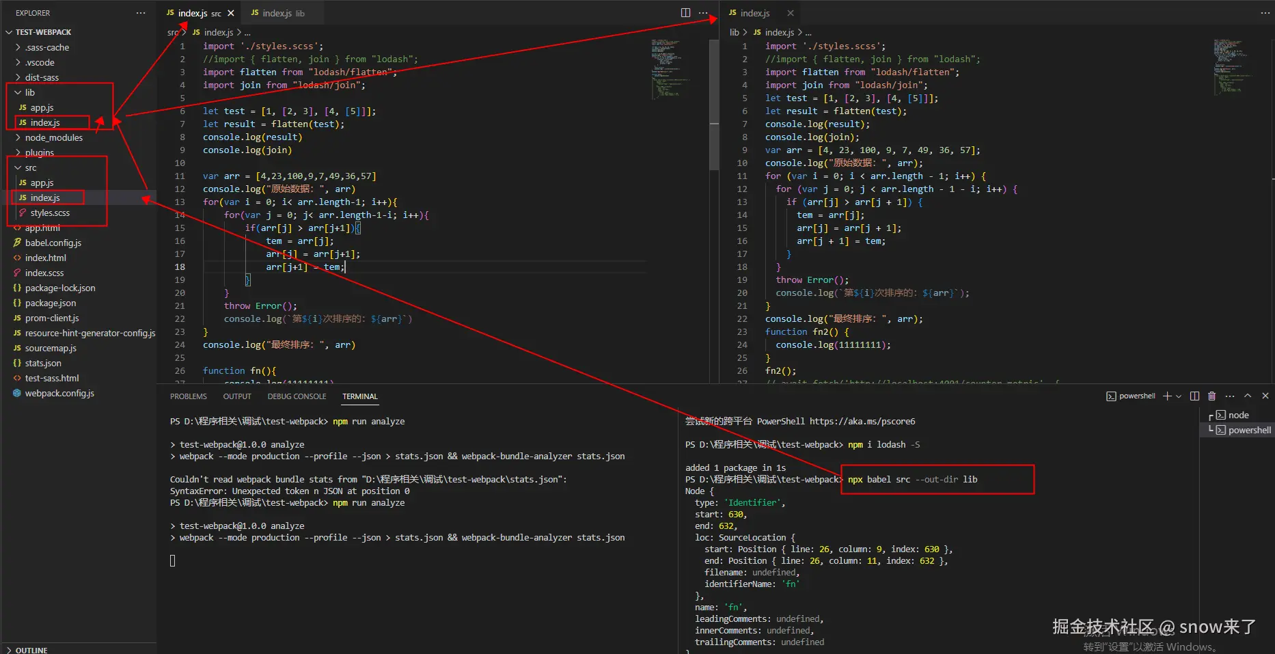This screenshot has height=654, width=1275.
Task: Open right editor group more actions menu
Action: [1265, 13]
